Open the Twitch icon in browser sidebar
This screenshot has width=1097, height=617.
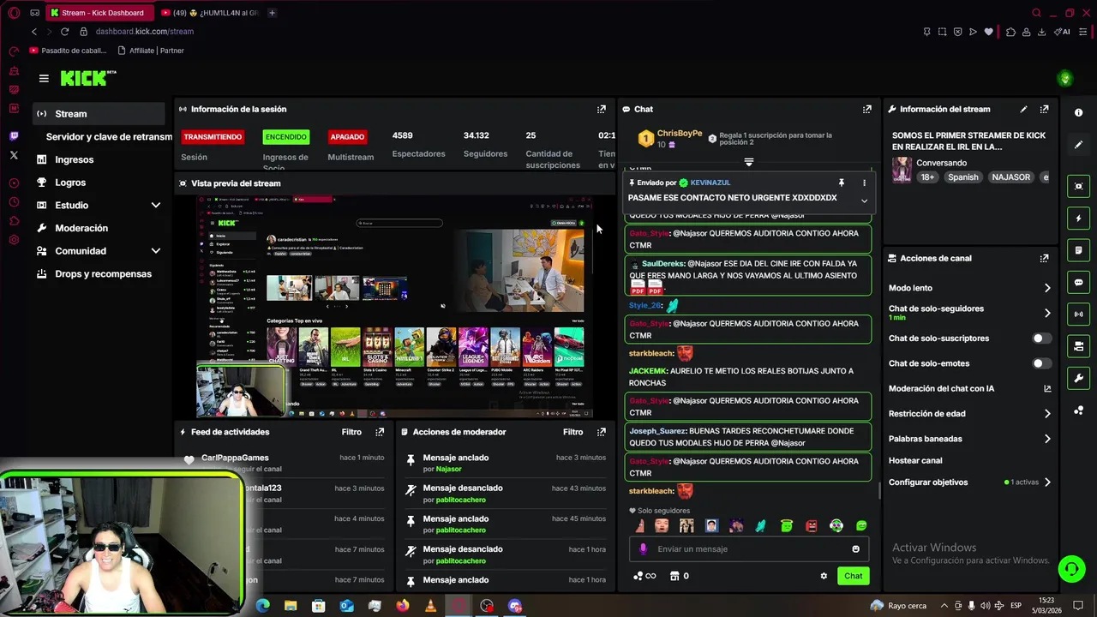point(14,136)
